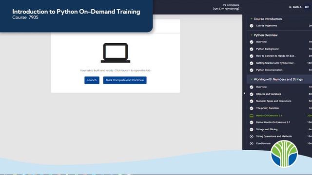
Task: Click checkmark icon beside Python Background
Action: pyautogui.click(x=252, y=49)
